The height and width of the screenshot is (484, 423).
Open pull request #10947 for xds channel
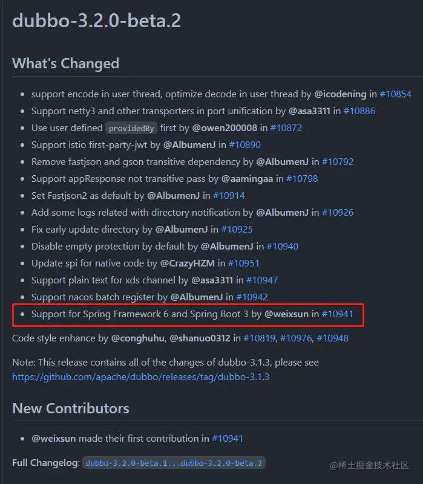262,280
